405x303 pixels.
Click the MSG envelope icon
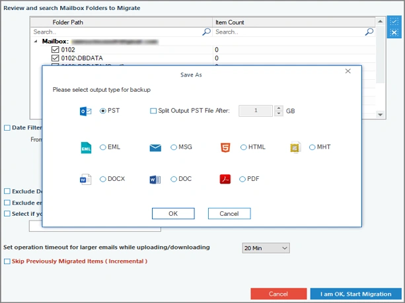[x=155, y=147]
